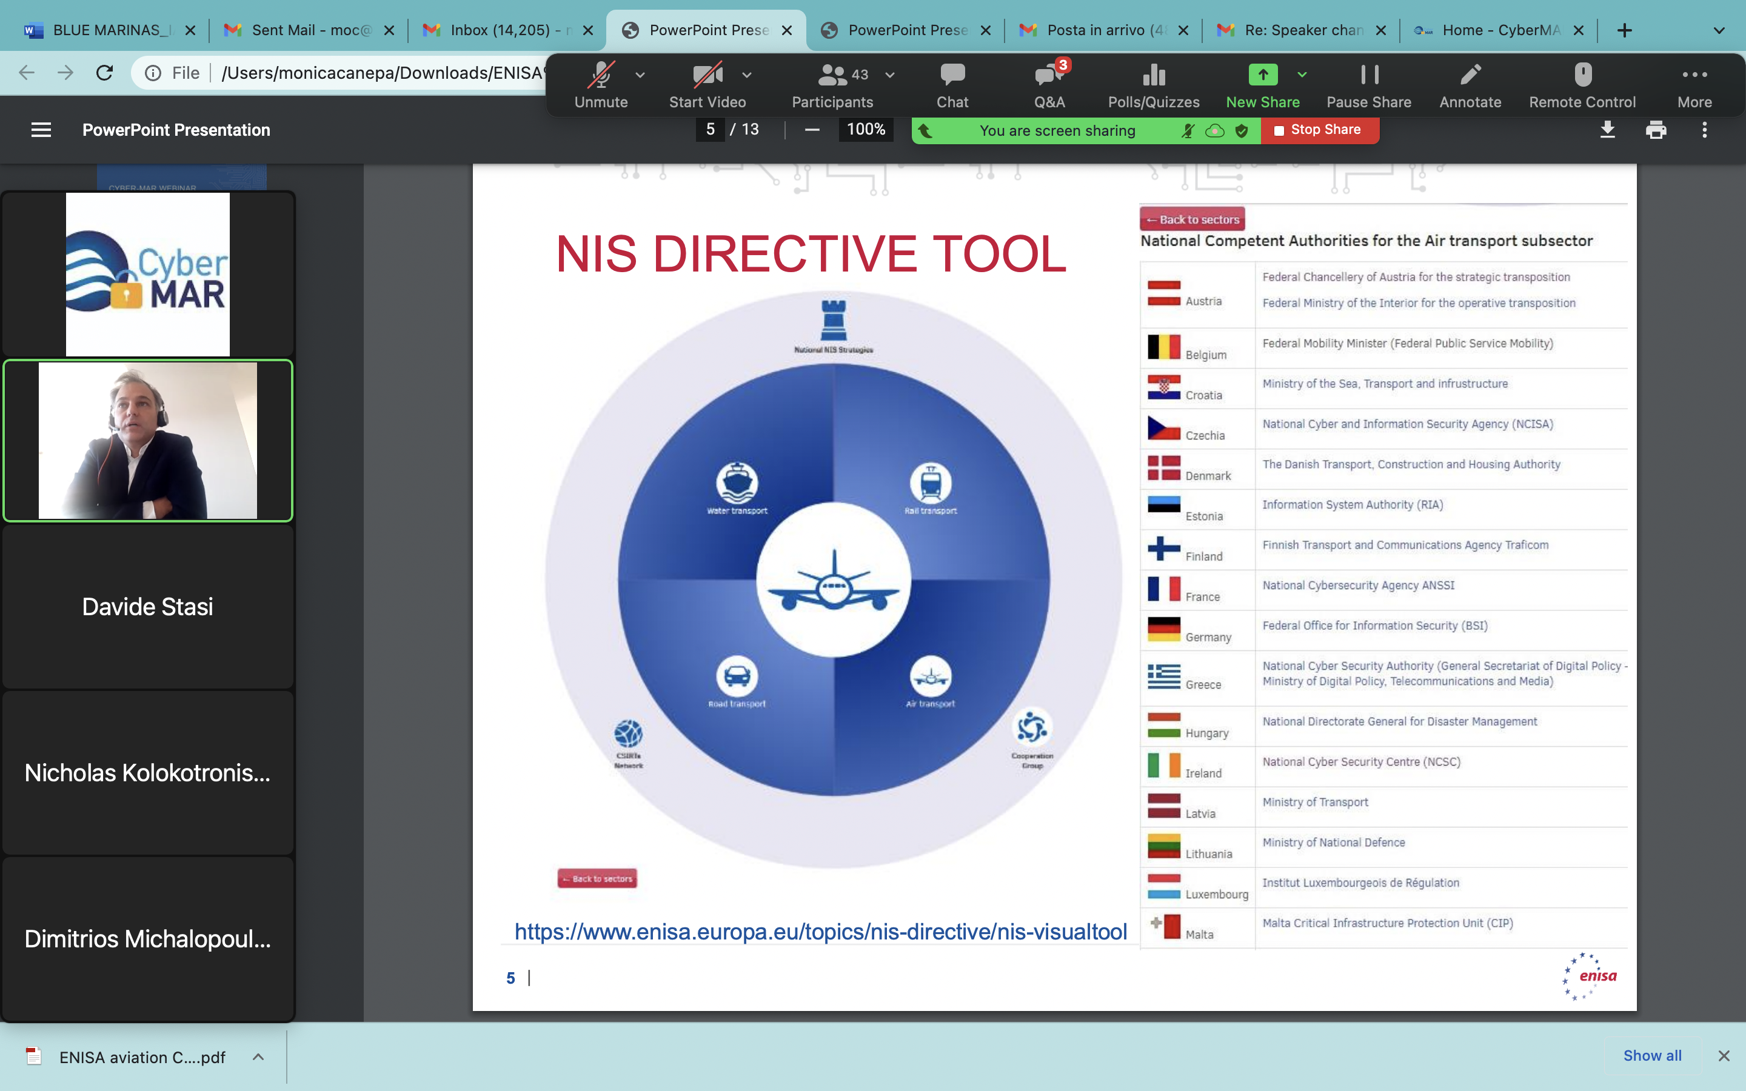Switch to Home - CyberMAR tab
Viewport: 1746px width, 1091px height.
coord(1499,30)
